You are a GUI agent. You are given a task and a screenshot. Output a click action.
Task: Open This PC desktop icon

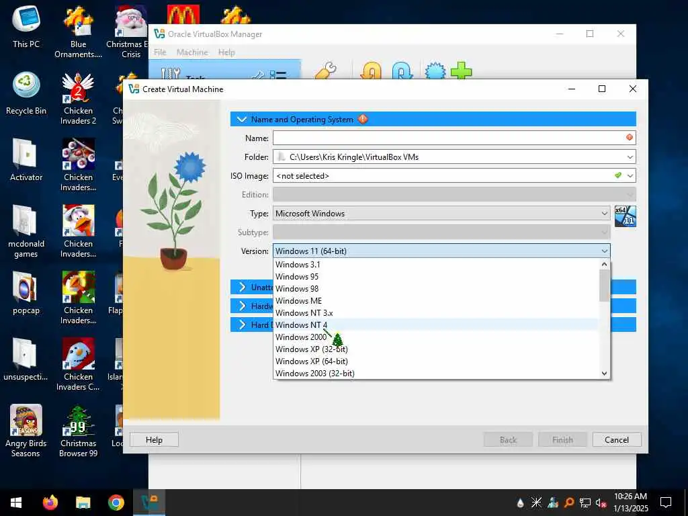pyautogui.click(x=26, y=26)
